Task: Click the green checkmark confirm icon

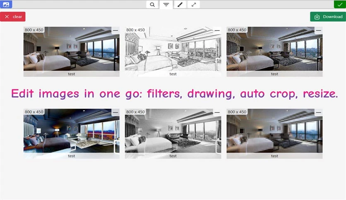Action: (340, 5)
